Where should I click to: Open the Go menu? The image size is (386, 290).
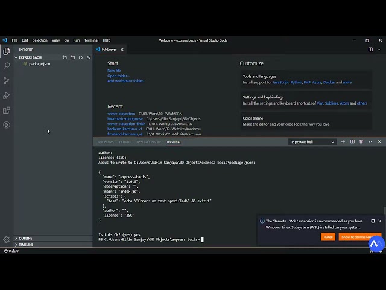pyautogui.click(x=66, y=40)
